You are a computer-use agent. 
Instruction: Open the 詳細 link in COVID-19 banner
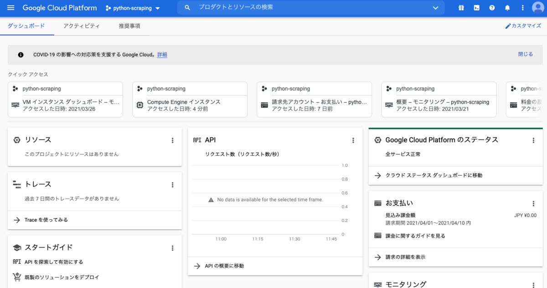click(162, 55)
